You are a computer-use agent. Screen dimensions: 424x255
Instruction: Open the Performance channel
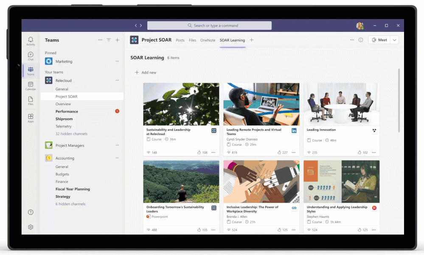point(67,111)
